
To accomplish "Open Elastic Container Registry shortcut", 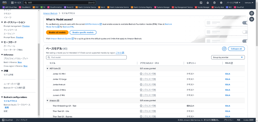I will tap(141, 7).
